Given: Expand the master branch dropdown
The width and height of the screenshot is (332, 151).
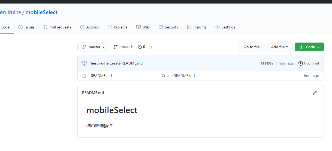Looking at the screenshot, I should [x=93, y=47].
